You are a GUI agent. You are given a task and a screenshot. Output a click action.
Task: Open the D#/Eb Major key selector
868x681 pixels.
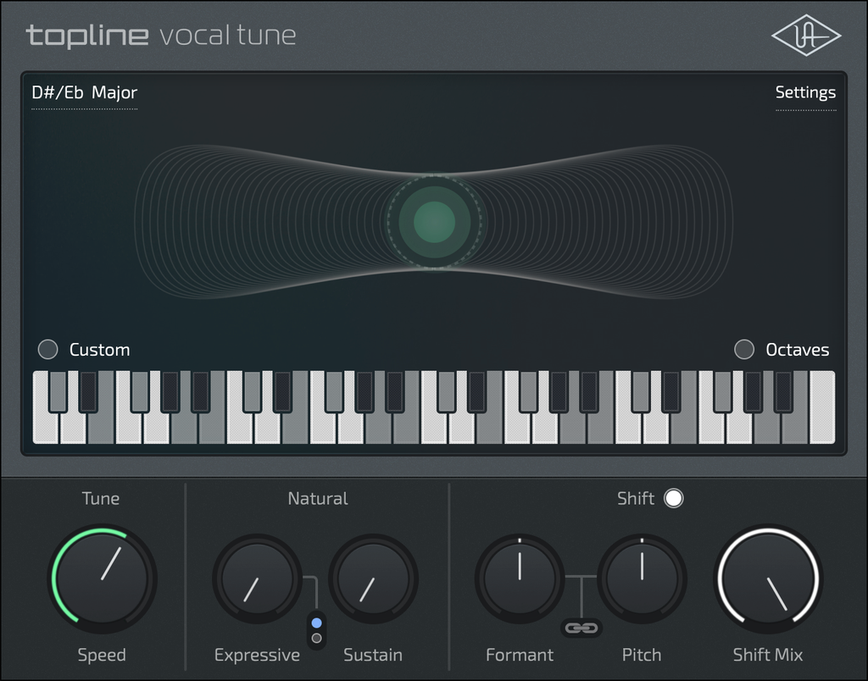84,92
